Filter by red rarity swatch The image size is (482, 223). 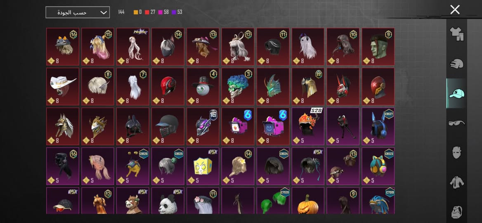pyautogui.click(x=147, y=12)
